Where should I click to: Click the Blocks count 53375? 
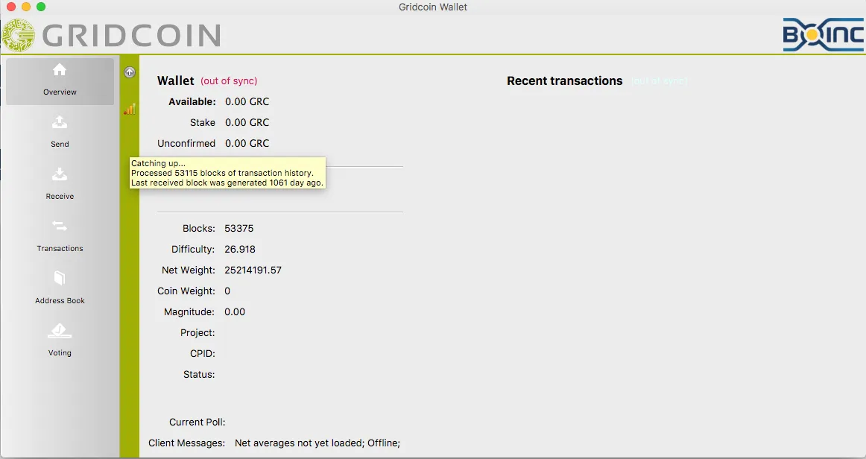pos(239,228)
